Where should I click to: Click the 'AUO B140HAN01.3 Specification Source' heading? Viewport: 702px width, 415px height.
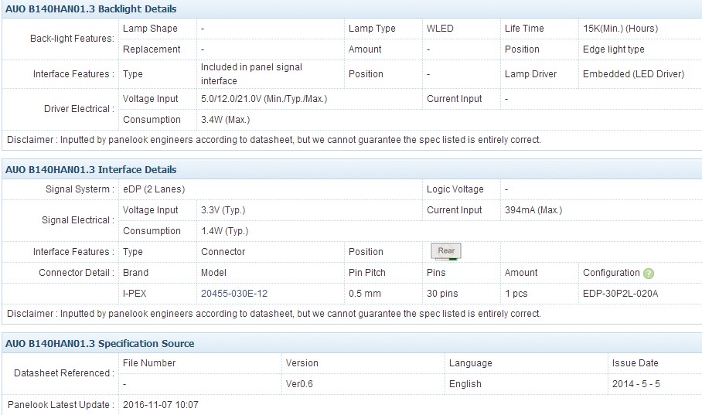pos(100,343)
